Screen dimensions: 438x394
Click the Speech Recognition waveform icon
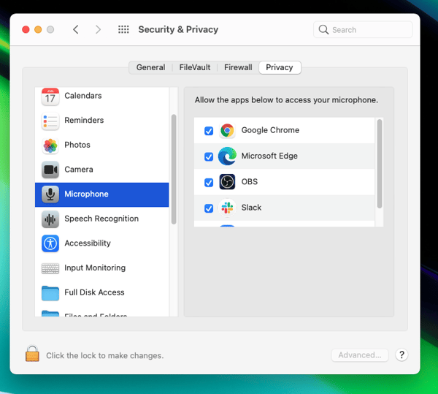coord(50,219)
